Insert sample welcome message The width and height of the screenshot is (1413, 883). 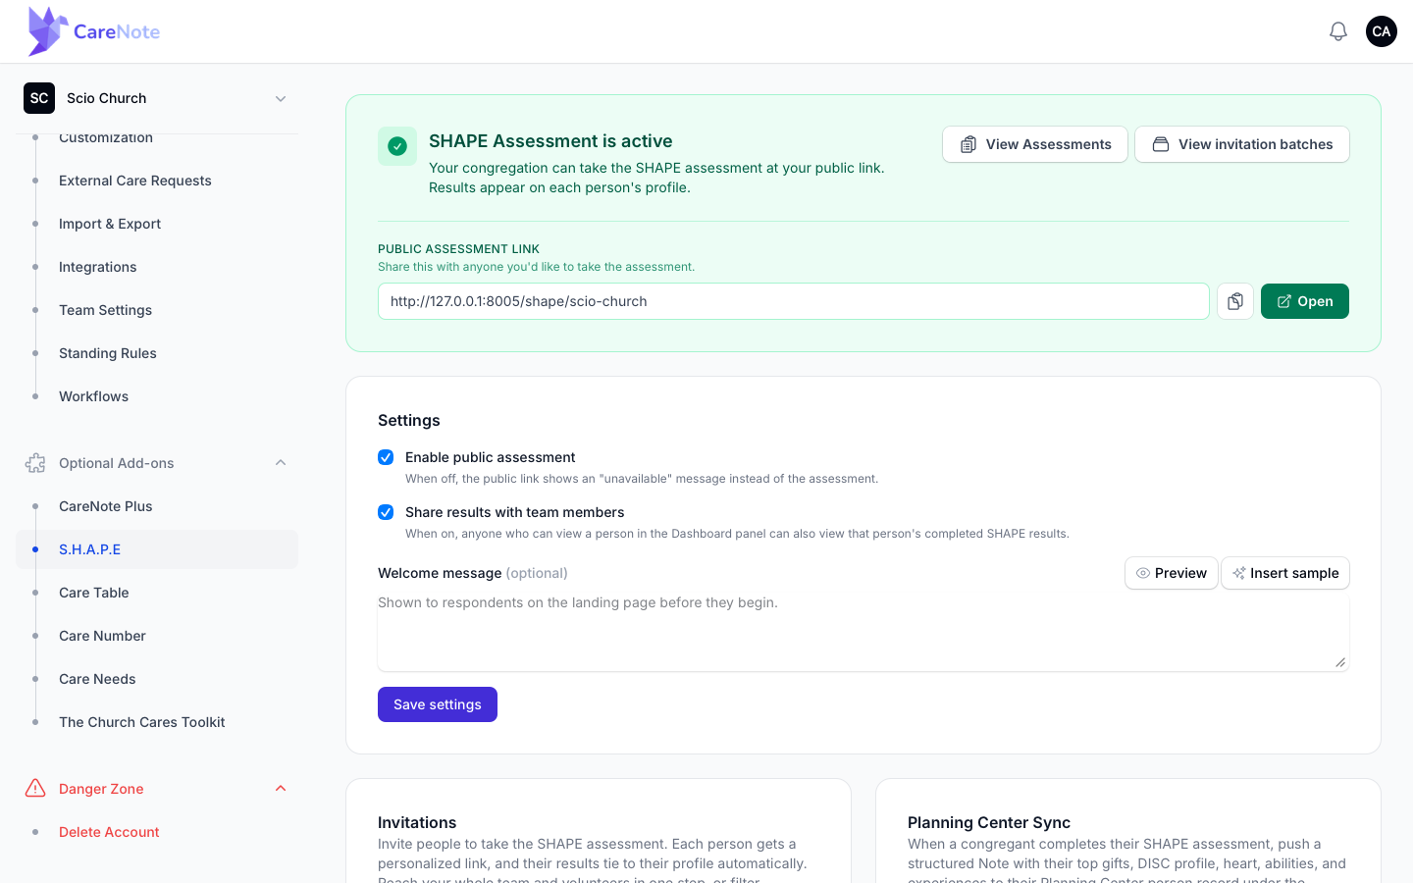coord(1285,573)
